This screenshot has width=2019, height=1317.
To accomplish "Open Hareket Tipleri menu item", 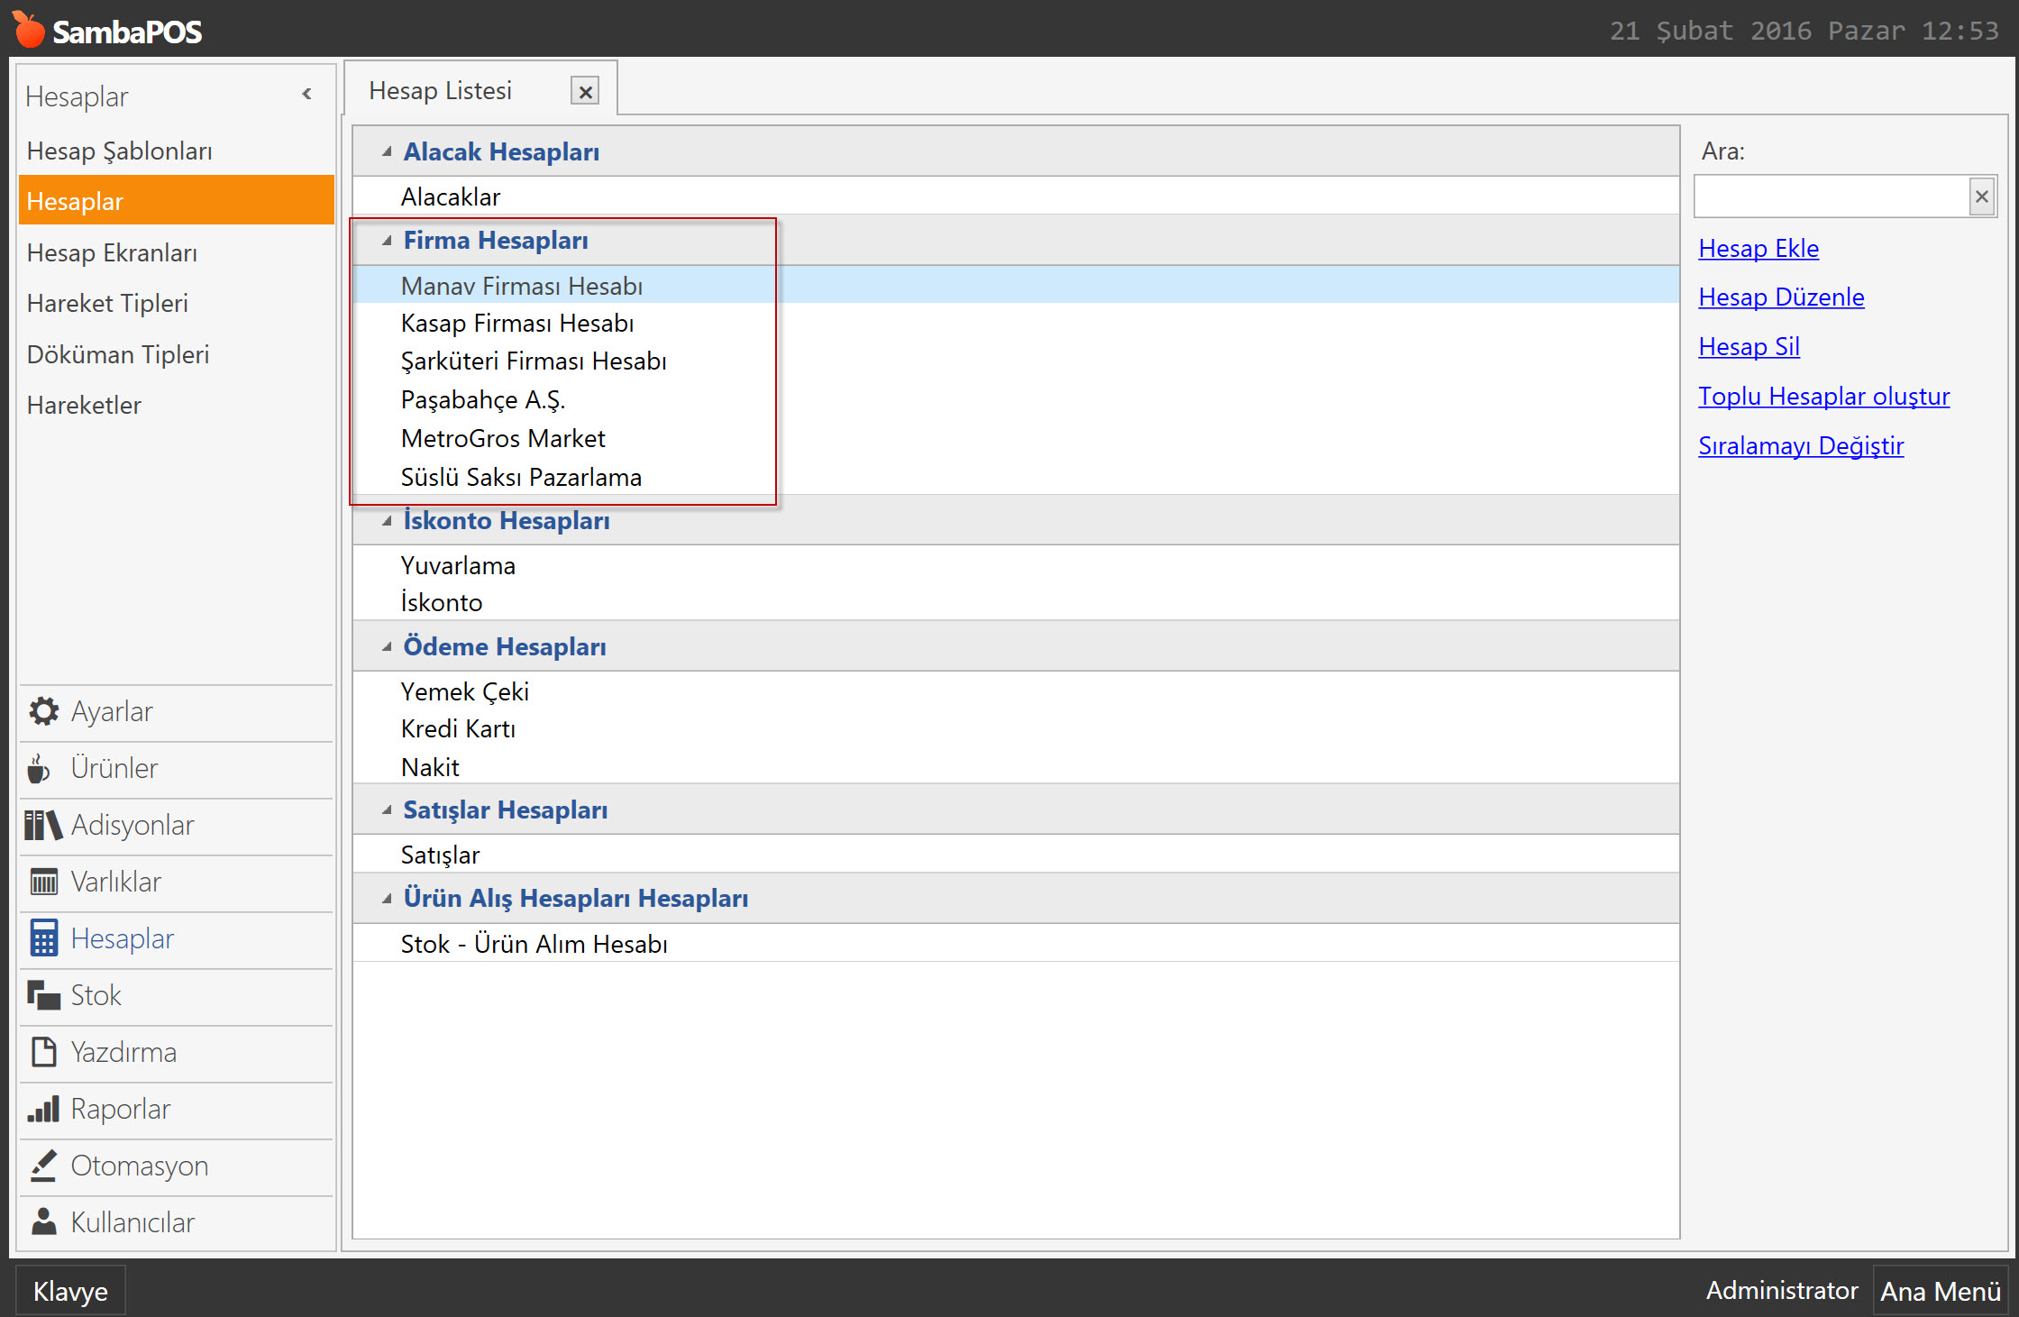I will [x=176, y=303].
